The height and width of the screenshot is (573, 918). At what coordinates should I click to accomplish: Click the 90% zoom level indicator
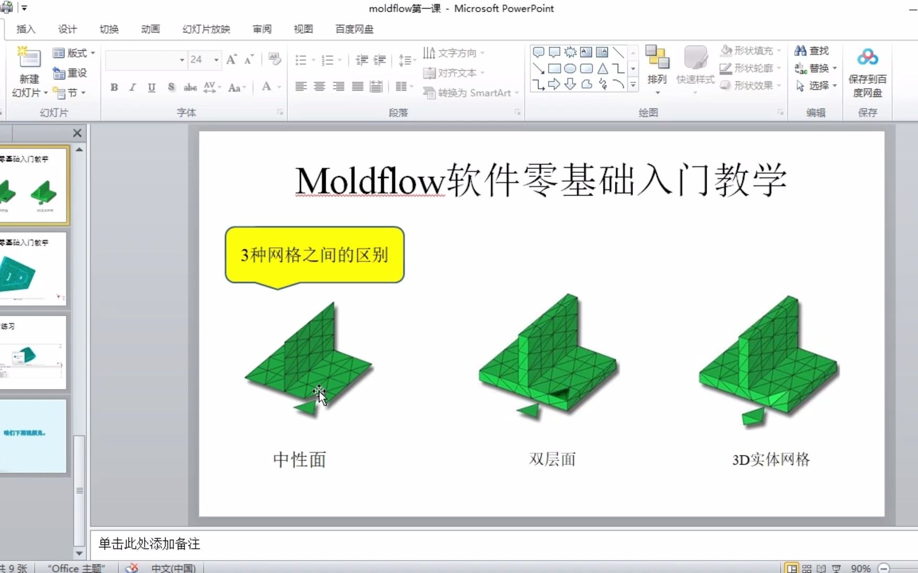[861, 568]
